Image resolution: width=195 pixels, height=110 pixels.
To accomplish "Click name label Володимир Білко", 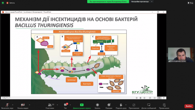I will [x=178, y=61].
